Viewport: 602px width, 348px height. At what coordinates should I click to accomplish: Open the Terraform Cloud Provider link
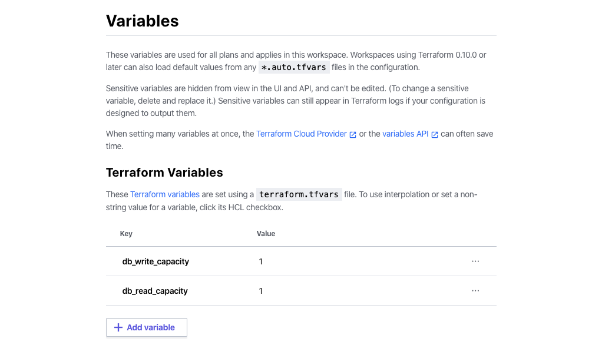pyautogui.click(x=301, y=134)
